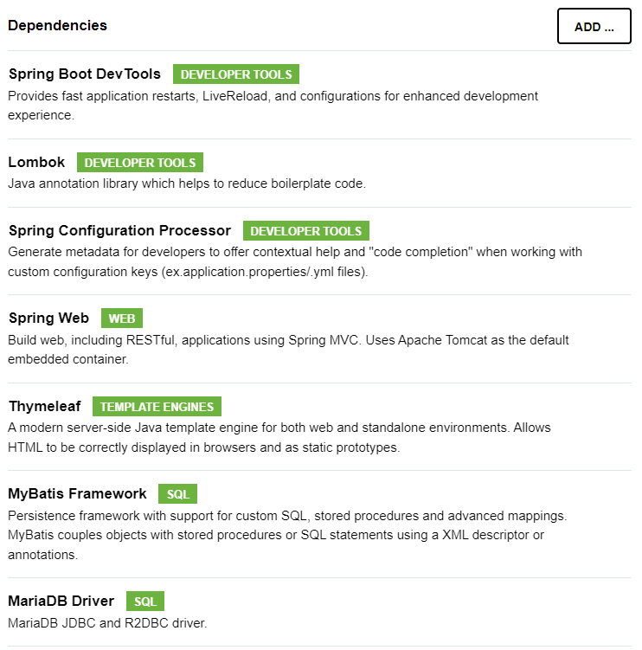Viewport: 642px width, 650px height.
Task: Click the Dependencies section heading
Action: (58, 25)
